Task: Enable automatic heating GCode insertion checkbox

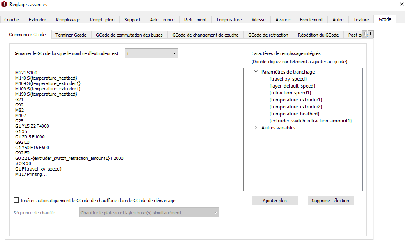Action: [16, 200]
